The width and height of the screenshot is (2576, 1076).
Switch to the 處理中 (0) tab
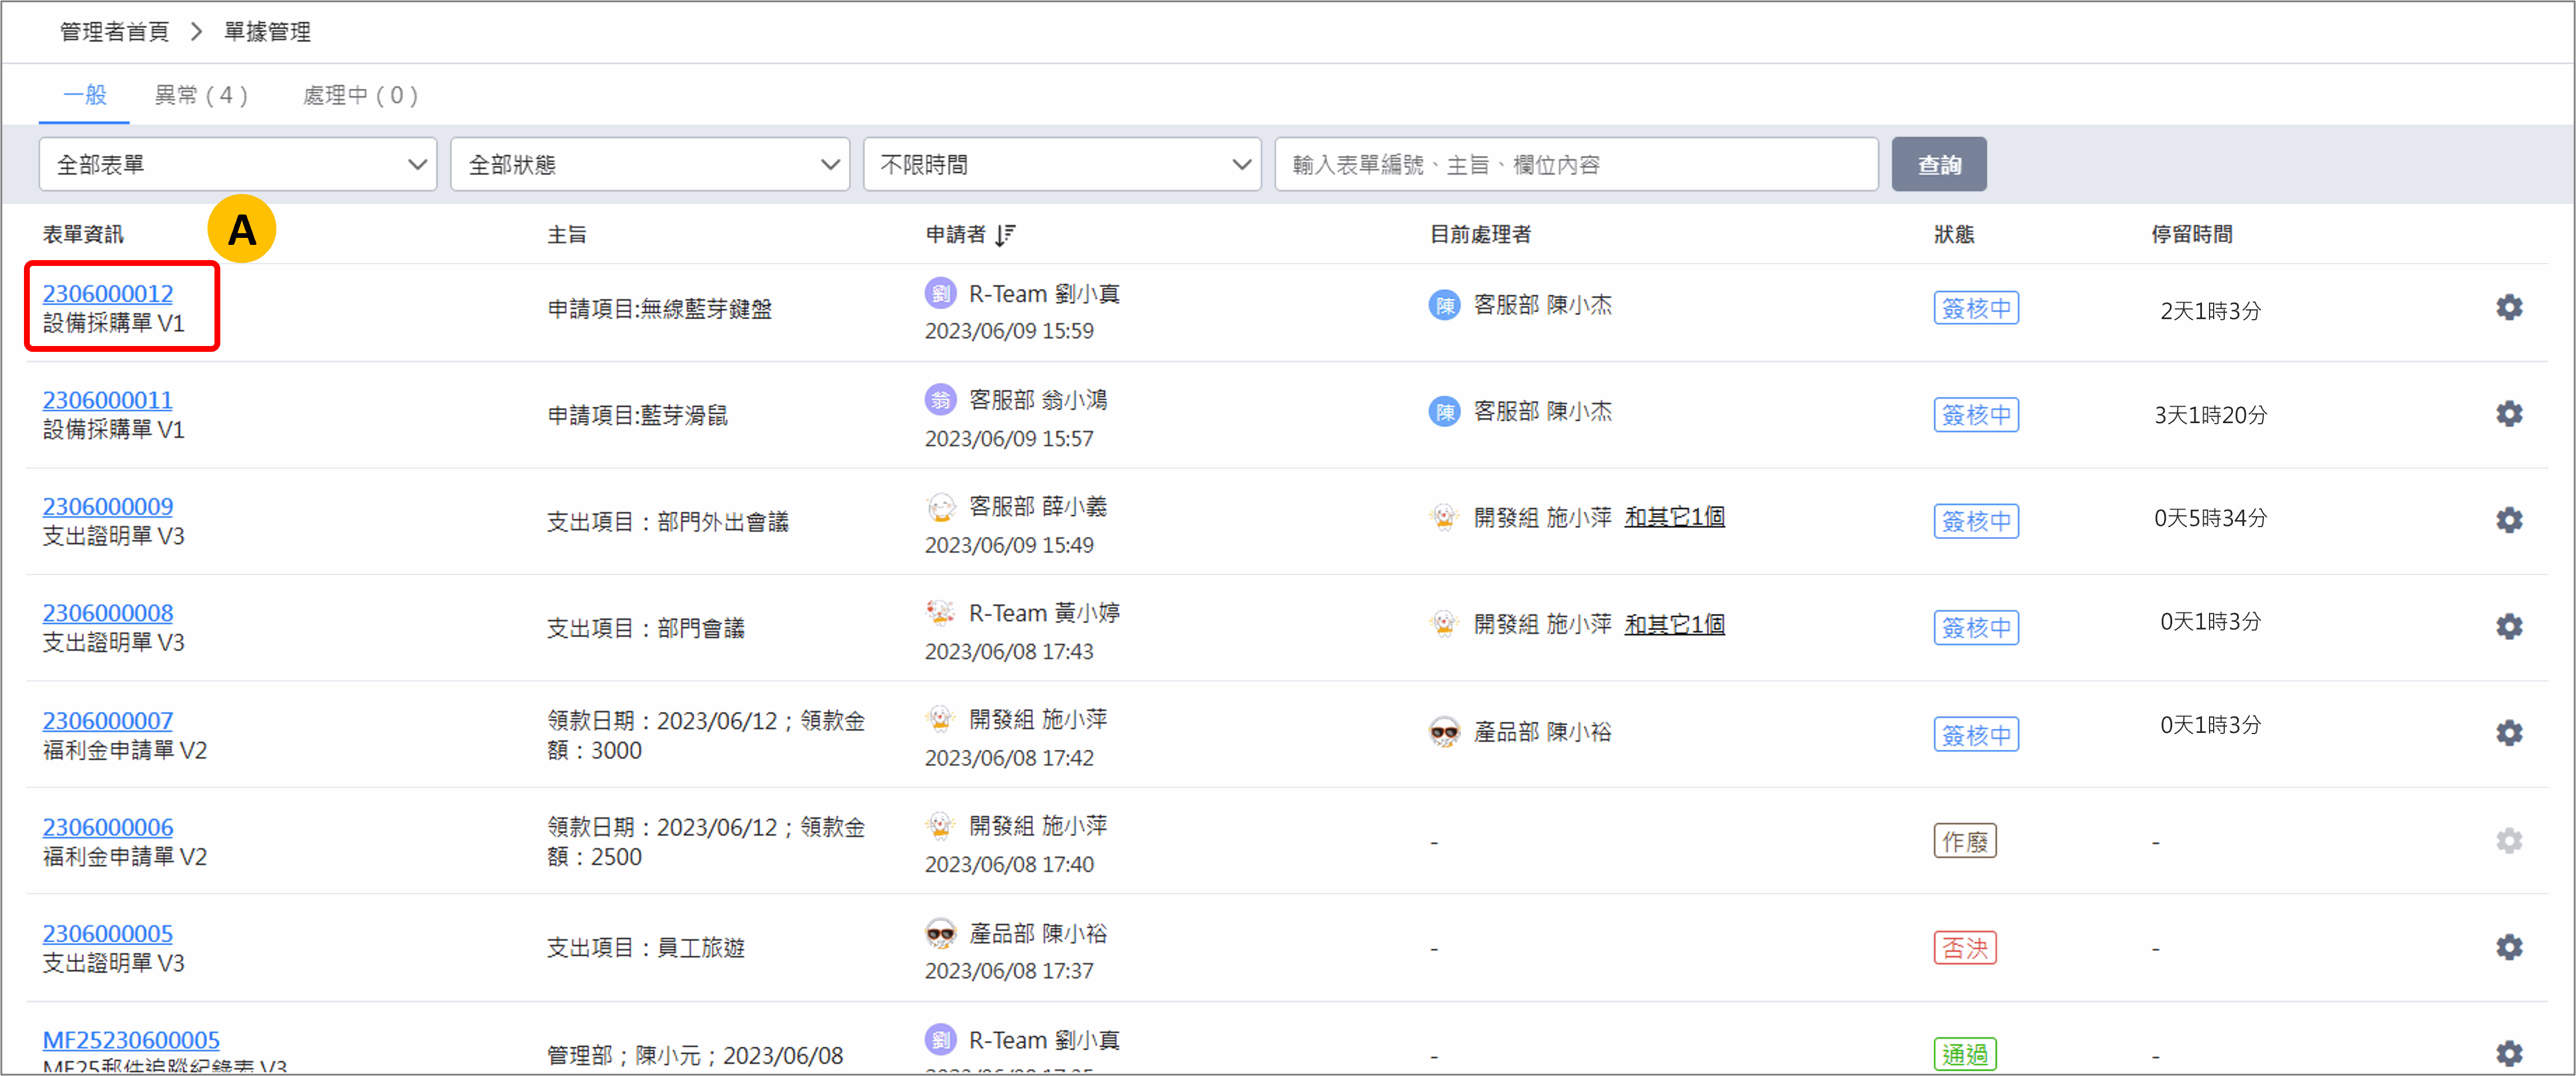pyautogui.click(x=360, y=95)
